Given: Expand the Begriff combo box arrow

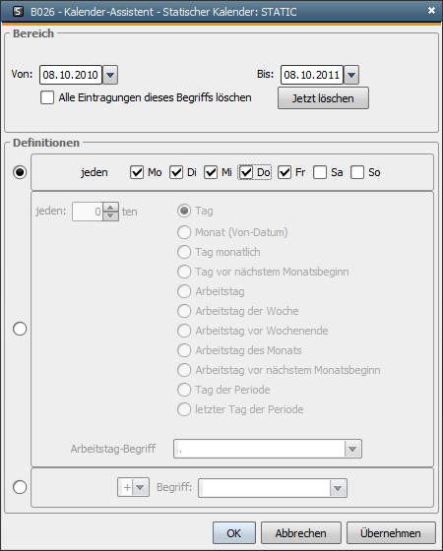Looking at the screenshot, I should click(338, 488).
